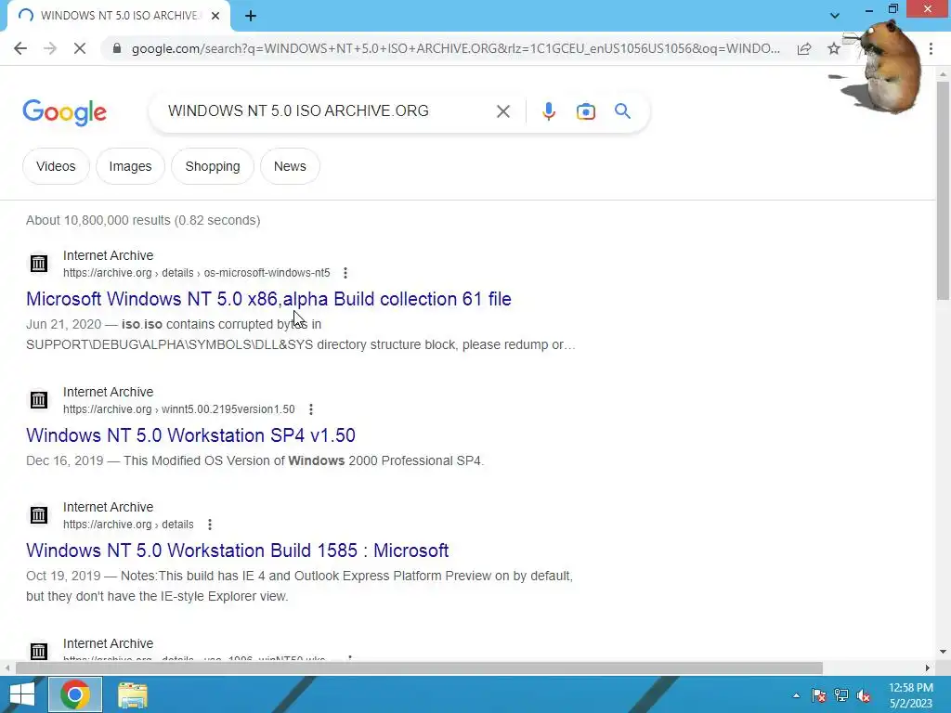Image resolution: width=951 pixels, height=713 pixels.
Task: Start voice search with microphone
Action: click(548, 111)
